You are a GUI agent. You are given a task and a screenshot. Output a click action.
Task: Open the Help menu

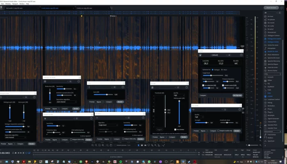[x=27, y=4]
